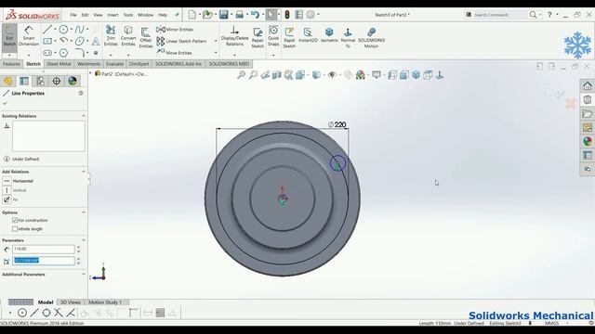Accept Line Properties with green checkmark
Screen dimensions: 595x334
[x=5, y=103]
